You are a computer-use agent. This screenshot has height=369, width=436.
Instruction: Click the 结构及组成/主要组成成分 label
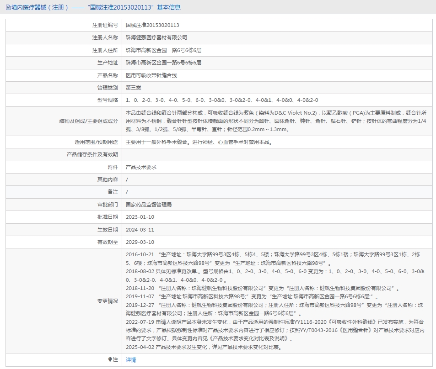(89, 121)
